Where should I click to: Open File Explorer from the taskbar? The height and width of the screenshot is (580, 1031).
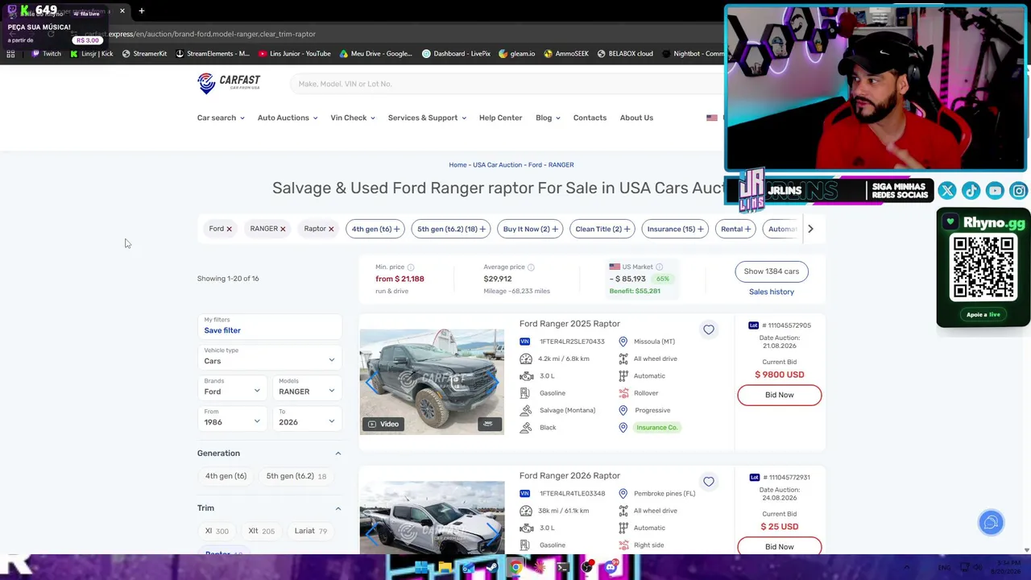[x=445, y=568]
